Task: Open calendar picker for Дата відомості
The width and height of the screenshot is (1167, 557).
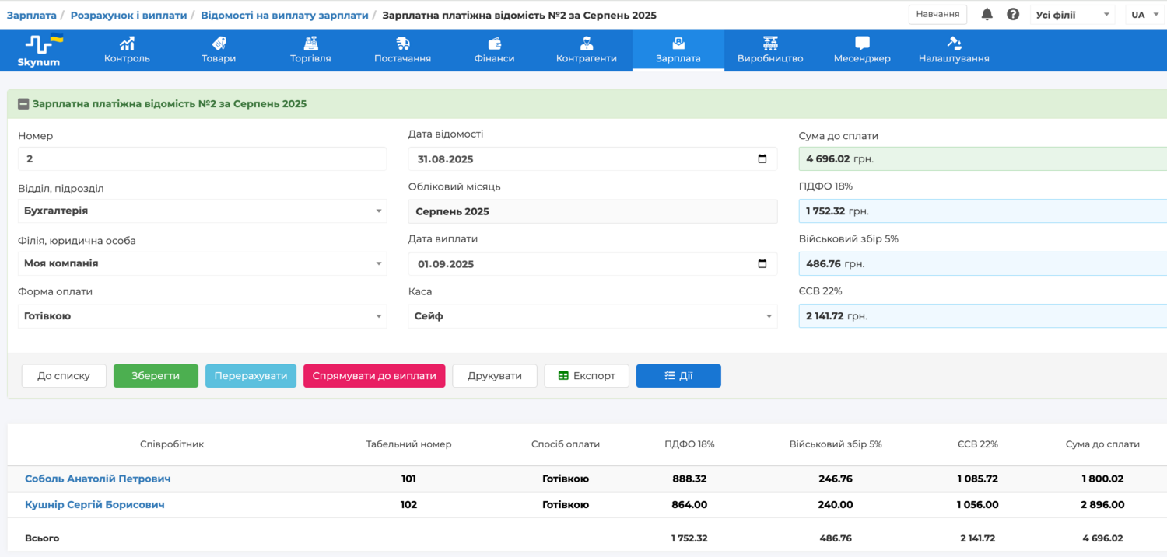Action: click(x=762, y=159)
